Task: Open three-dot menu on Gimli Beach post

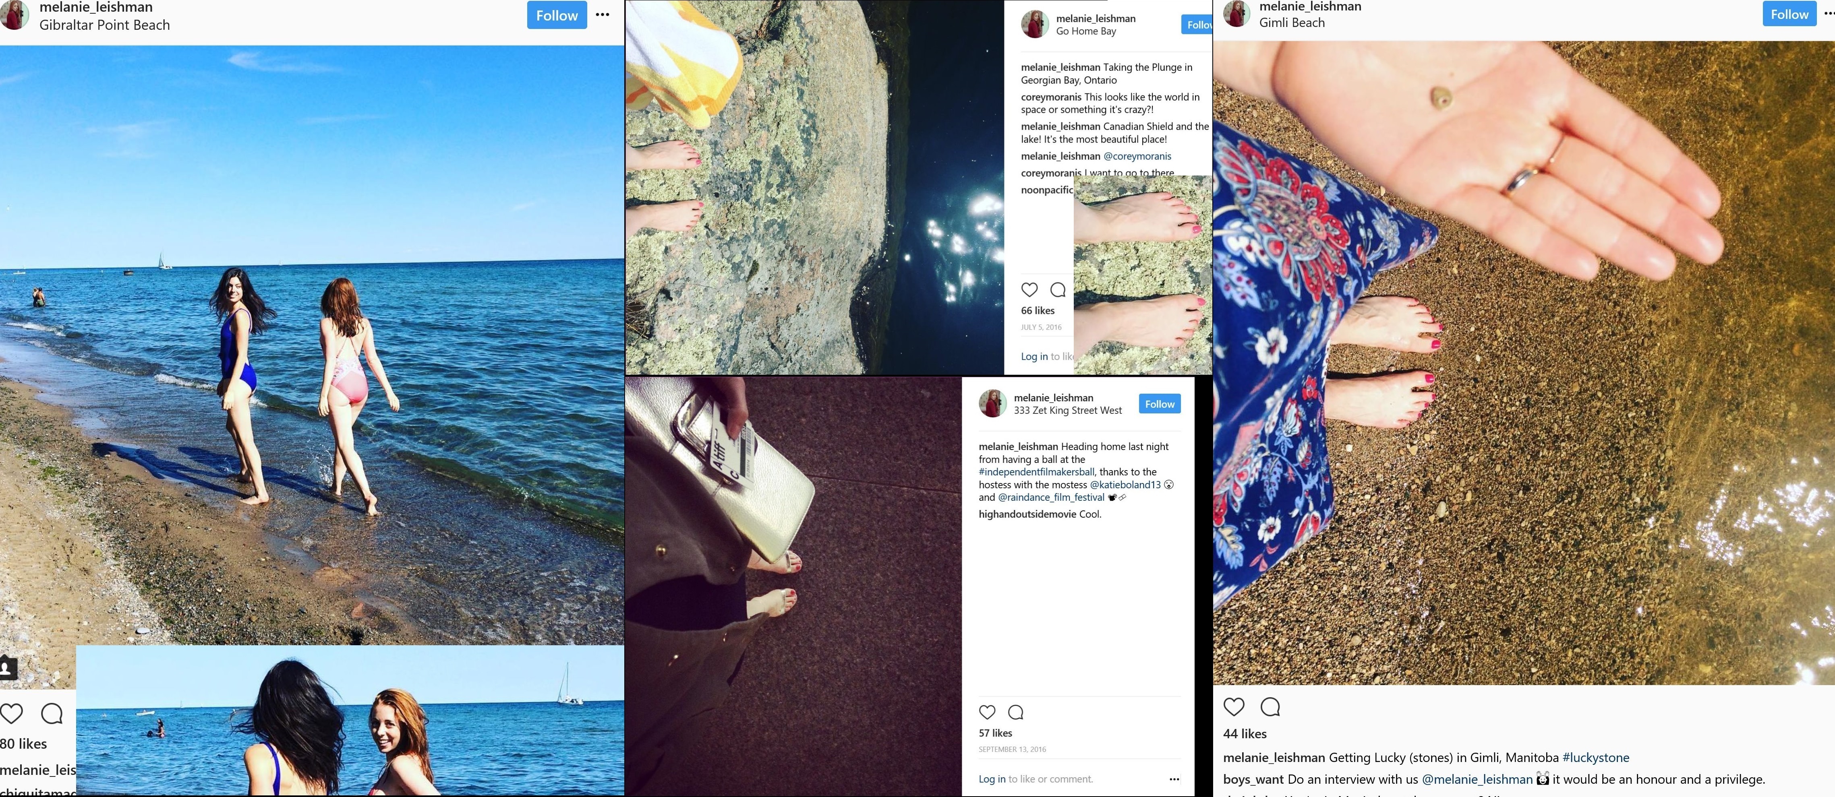Action: click(x=1829, y=14)
